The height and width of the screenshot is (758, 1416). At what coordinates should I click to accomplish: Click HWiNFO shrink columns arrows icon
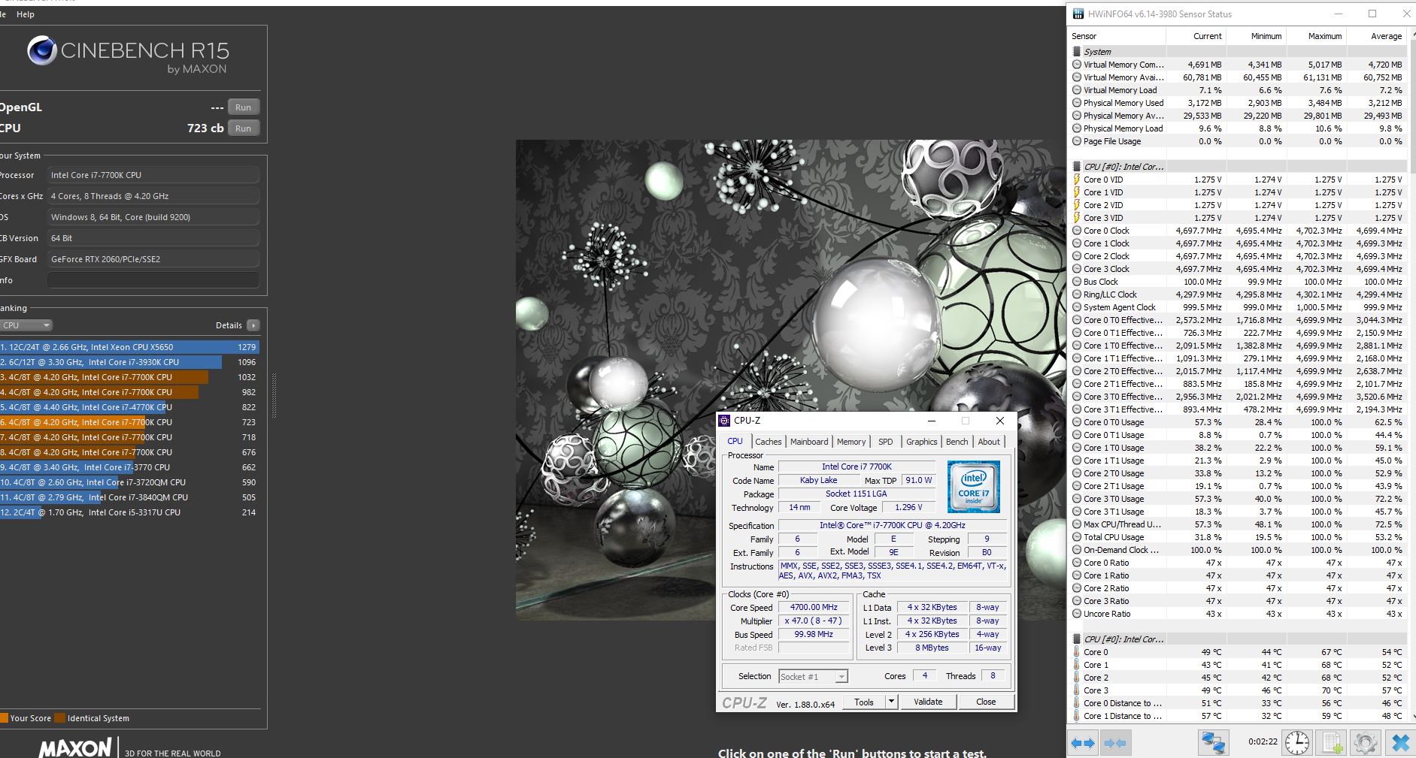[1115, 743]
